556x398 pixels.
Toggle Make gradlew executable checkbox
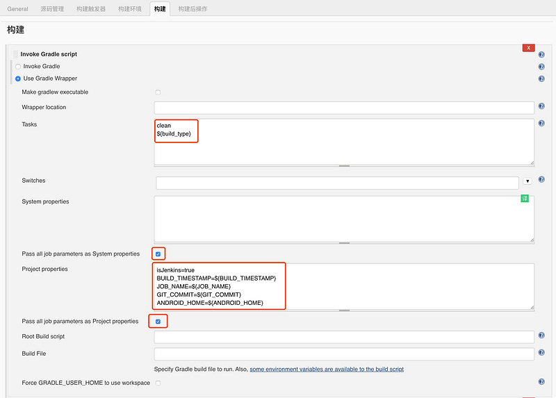coord(158,92)
